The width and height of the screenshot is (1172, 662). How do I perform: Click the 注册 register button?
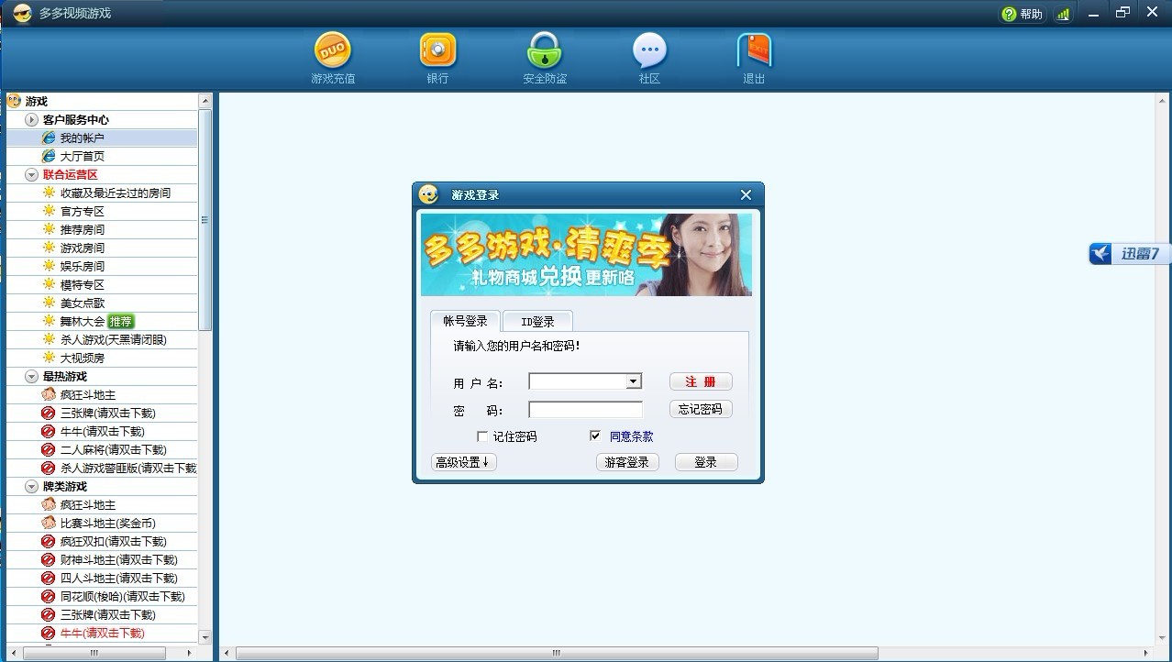tap(701, 381)
